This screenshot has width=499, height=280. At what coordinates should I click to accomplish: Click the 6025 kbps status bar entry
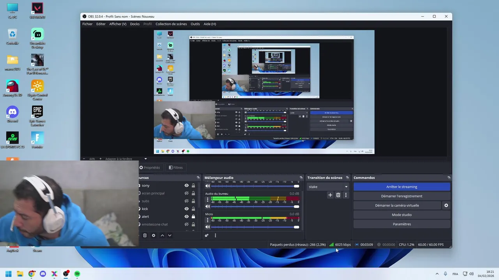(340, 245)
